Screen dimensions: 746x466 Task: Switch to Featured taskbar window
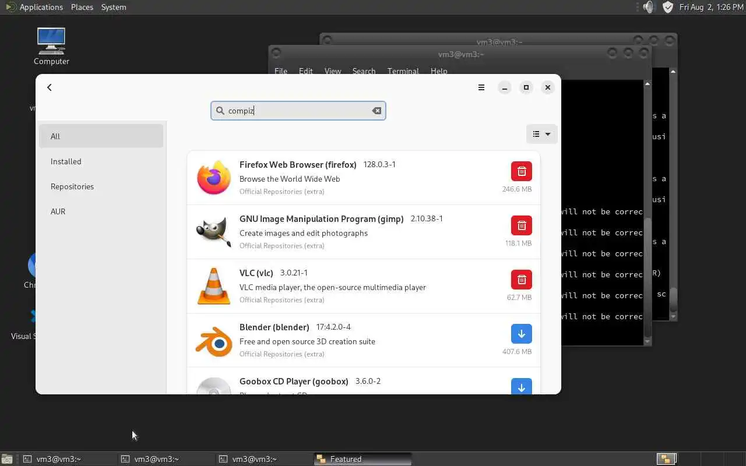(363, 459)
